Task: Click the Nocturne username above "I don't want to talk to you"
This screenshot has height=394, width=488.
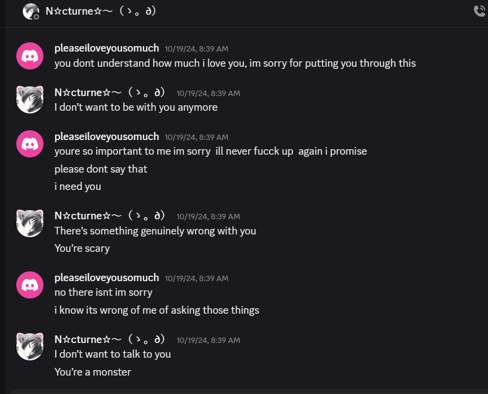Action: 110,339
